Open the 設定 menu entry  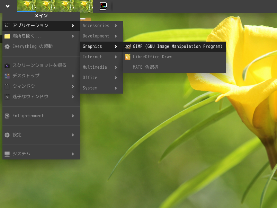tap(41, 135)
